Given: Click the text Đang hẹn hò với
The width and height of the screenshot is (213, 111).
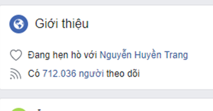Looking at the screenshot, I should pos(62,55).
